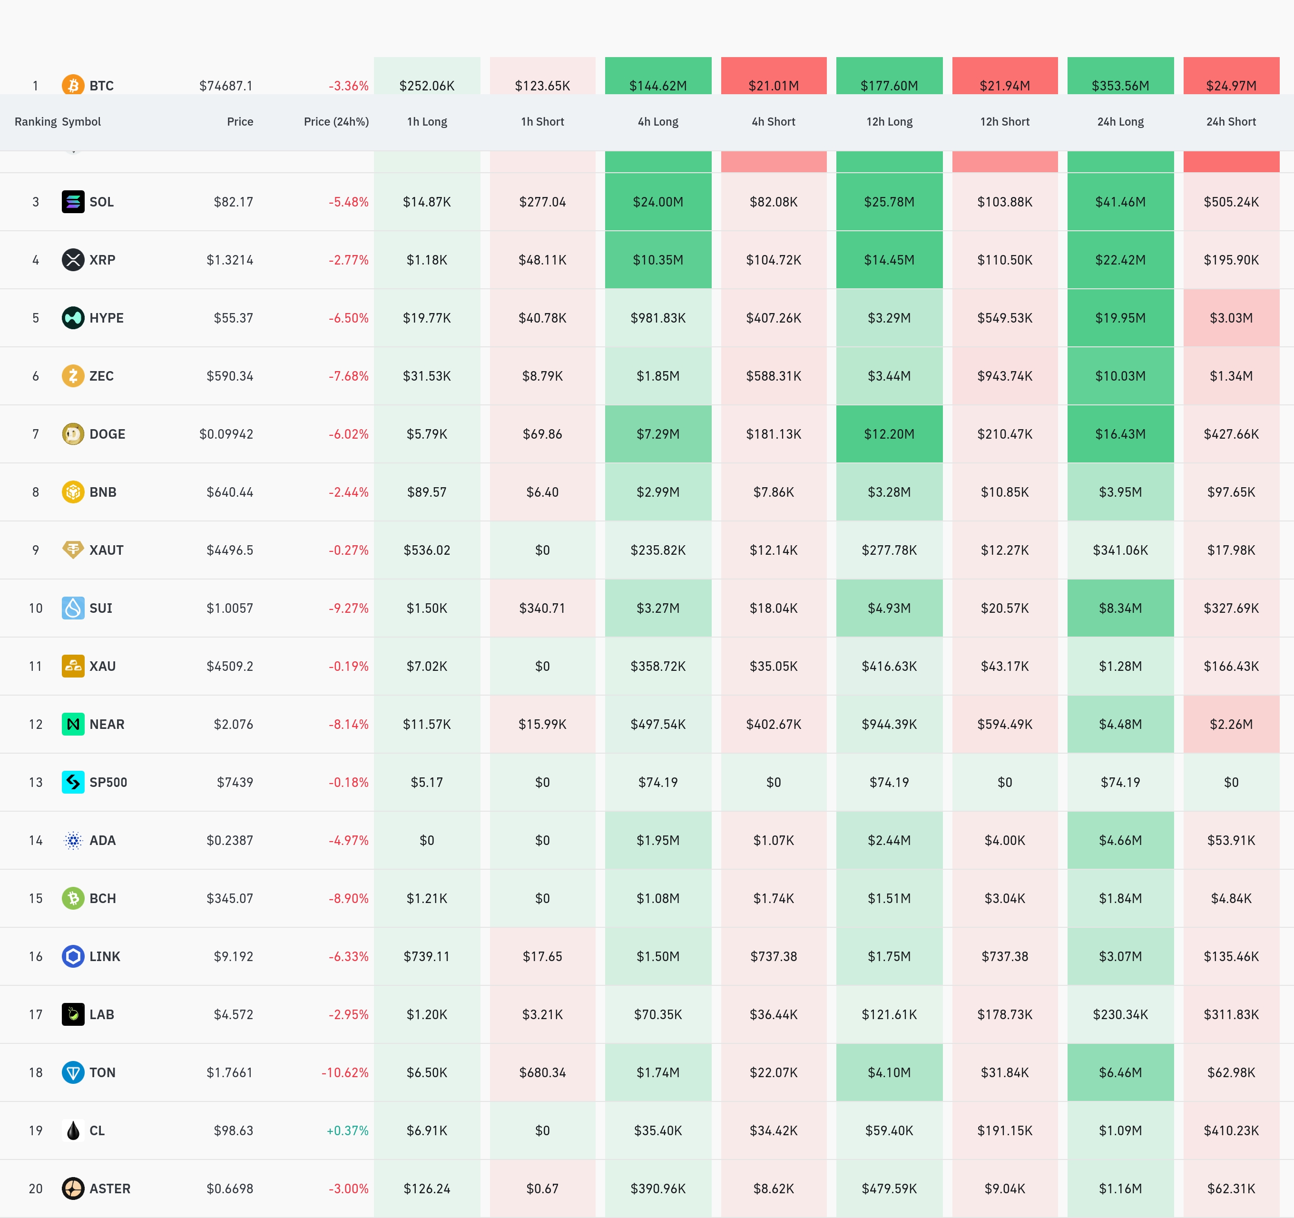The width and height of the screenshot is (1294, 1218).
Task: Sort by 24h Short column header
Action: tap(1232, 122)
